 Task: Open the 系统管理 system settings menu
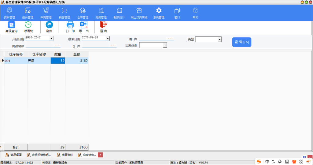(159, 13)
